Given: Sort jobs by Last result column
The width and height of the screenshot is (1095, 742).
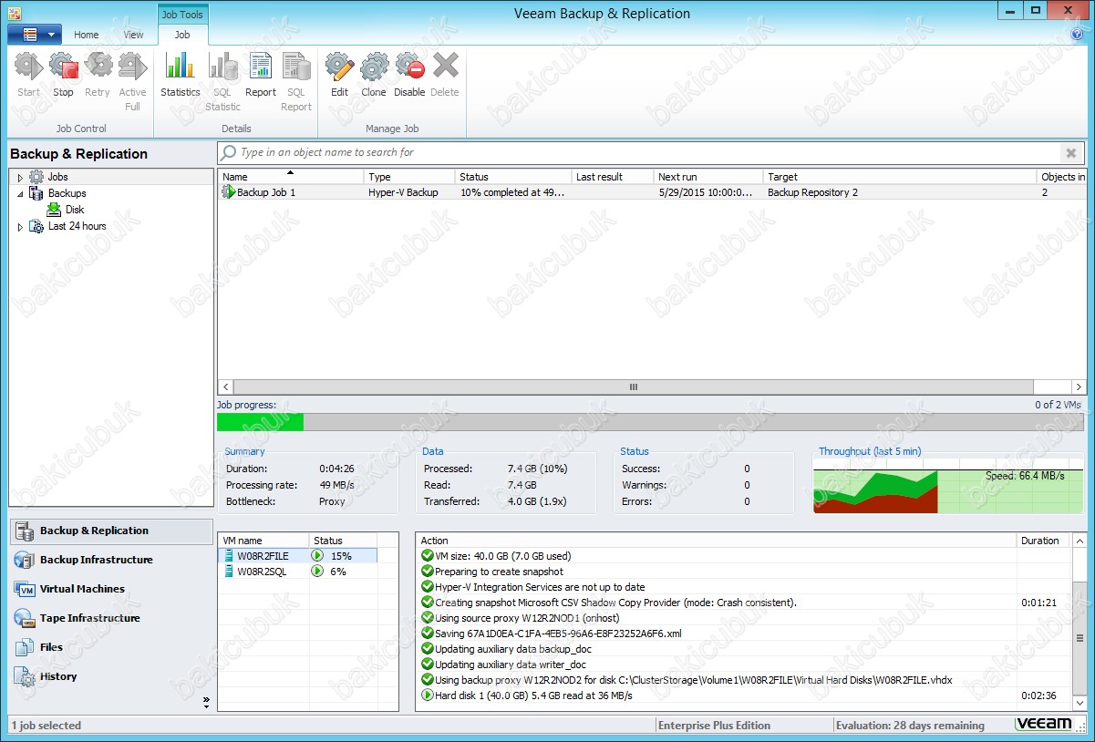Looking at the screenshot, I should click(x=613, y=177).
